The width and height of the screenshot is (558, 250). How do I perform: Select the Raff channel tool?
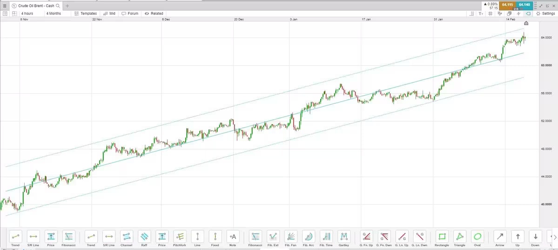tap(144, 237)
